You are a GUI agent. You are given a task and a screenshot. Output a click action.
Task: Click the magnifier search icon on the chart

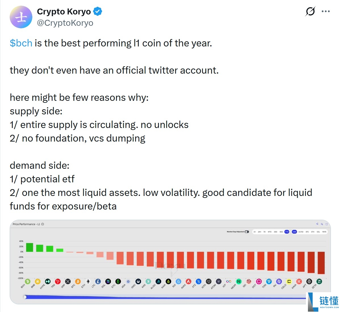click(322, 224)
